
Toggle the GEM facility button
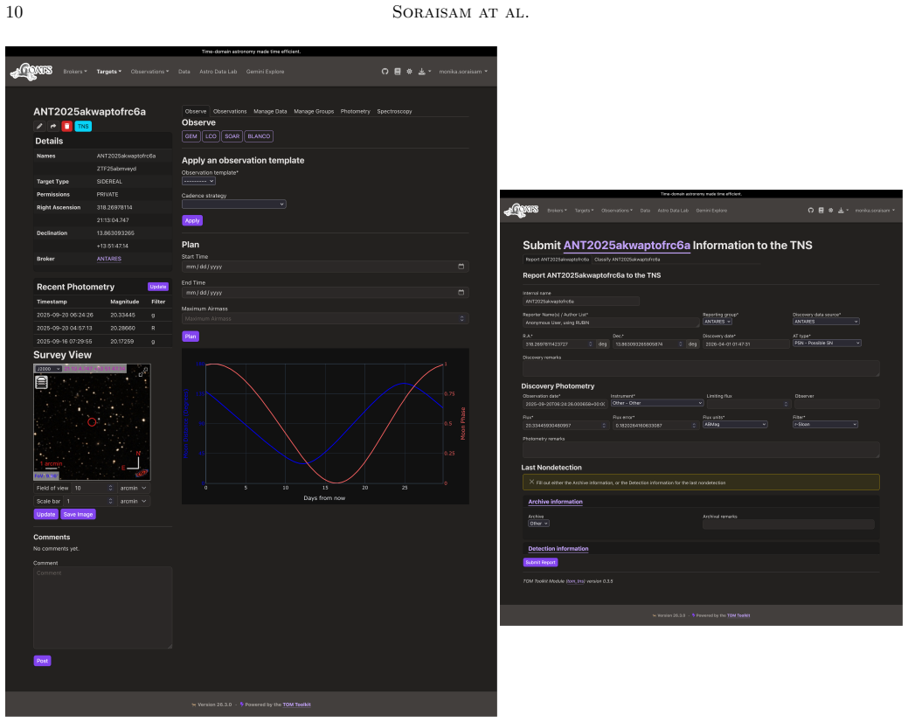[x=191, y=136]
